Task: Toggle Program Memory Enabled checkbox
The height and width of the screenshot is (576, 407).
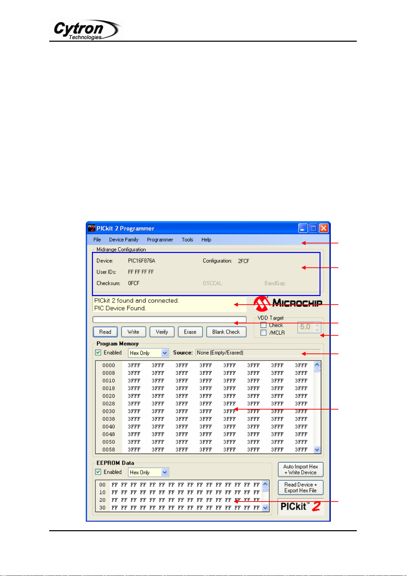Action: tap(98, 352)
